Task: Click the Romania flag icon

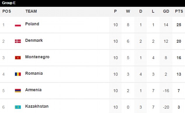Action: (18, 74)
